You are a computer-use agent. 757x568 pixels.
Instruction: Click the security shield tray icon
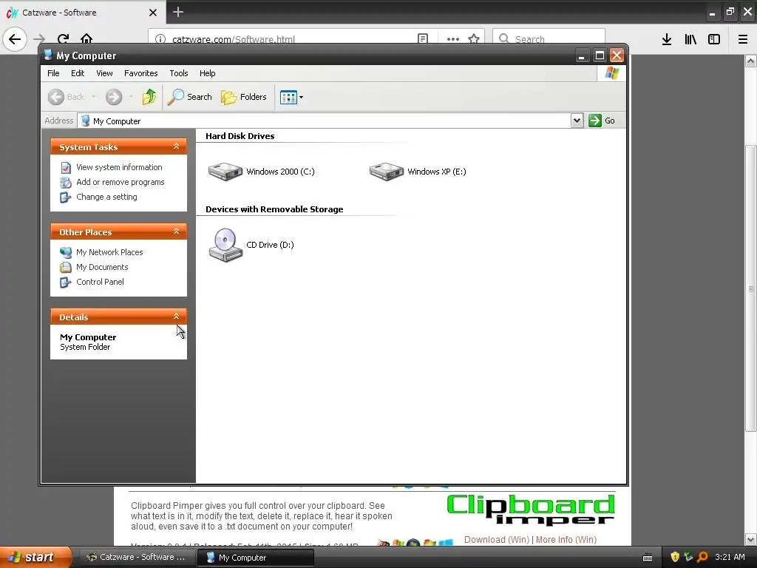click(675, 557)
